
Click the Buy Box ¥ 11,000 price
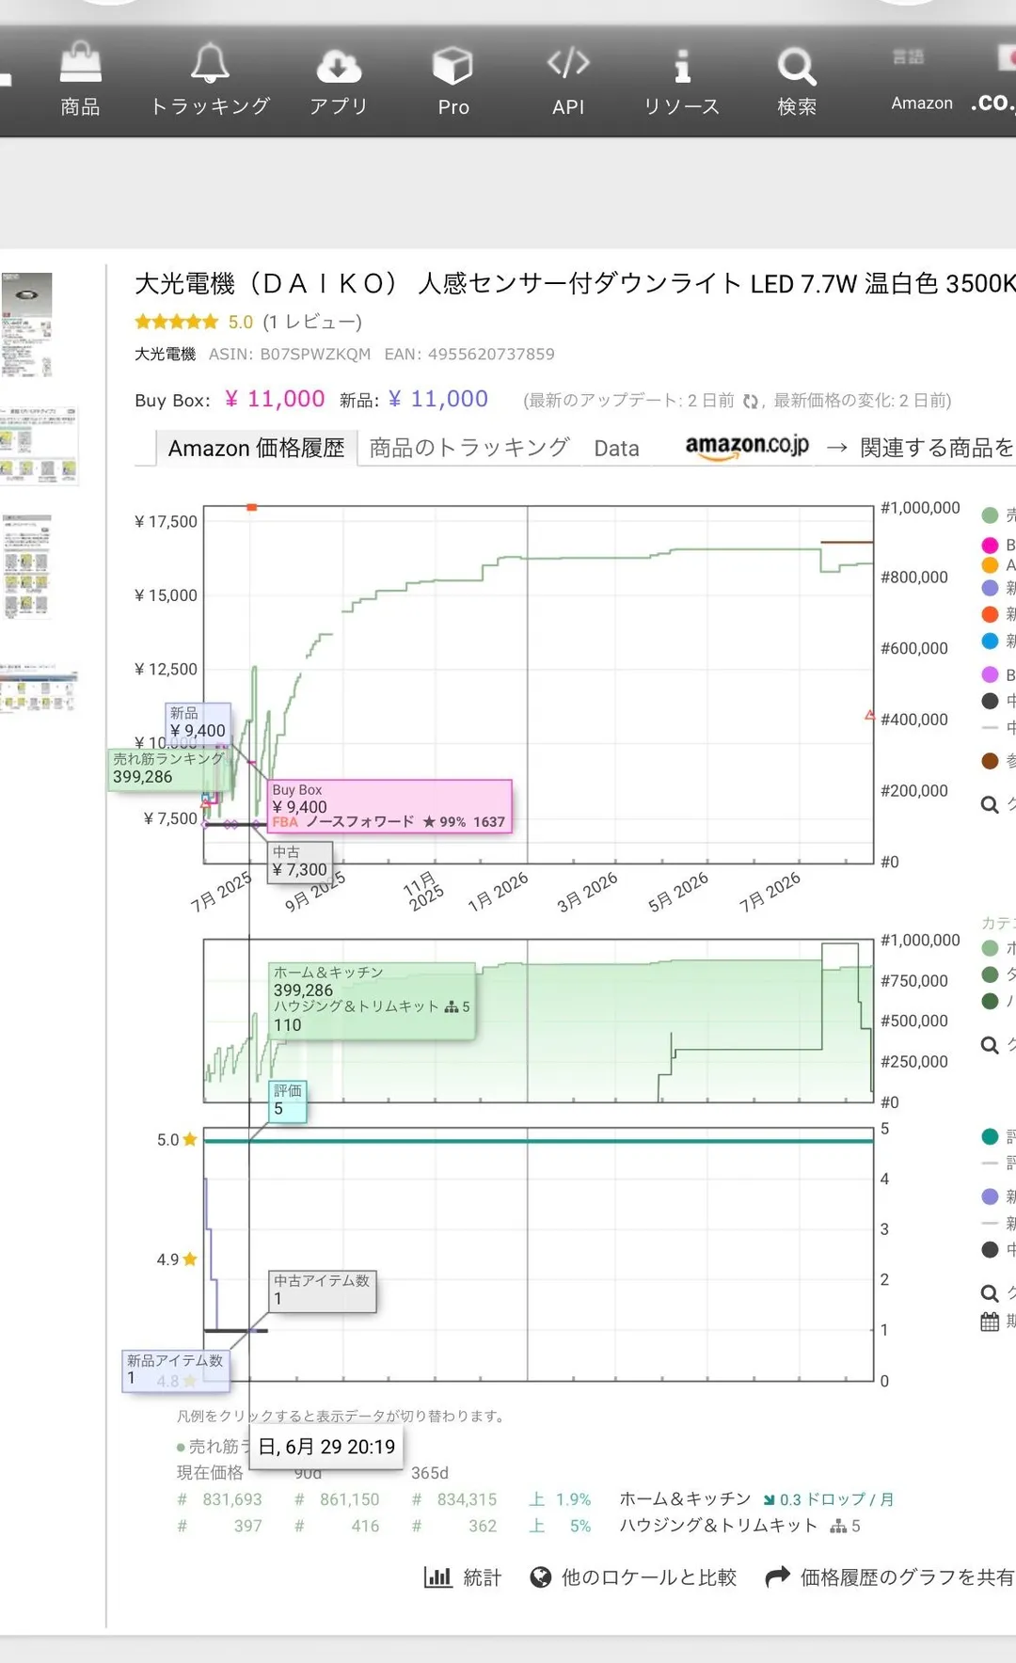click(x=275, y=399)
